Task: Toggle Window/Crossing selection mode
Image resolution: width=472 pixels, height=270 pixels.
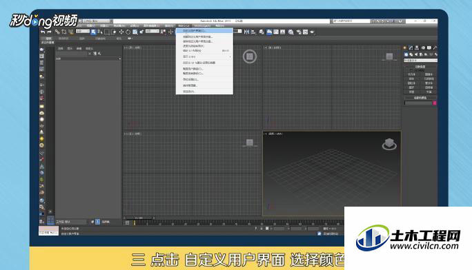Action: pyautogui.click(x=114, y=32)
